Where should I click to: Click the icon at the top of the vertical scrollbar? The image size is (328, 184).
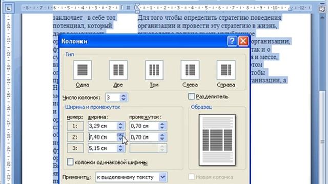322,9
